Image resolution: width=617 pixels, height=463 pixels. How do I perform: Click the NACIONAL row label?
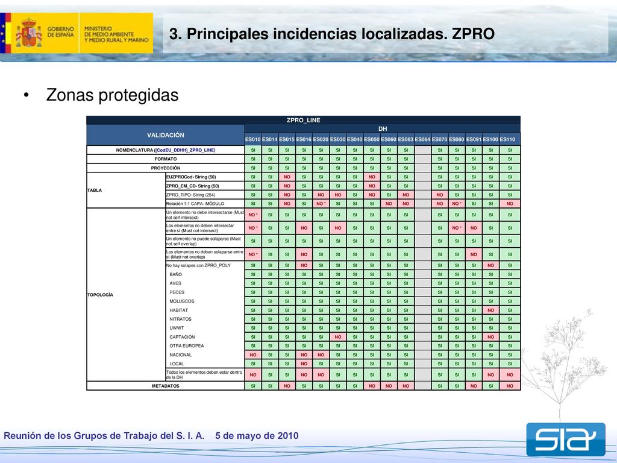tap(181, 355)
